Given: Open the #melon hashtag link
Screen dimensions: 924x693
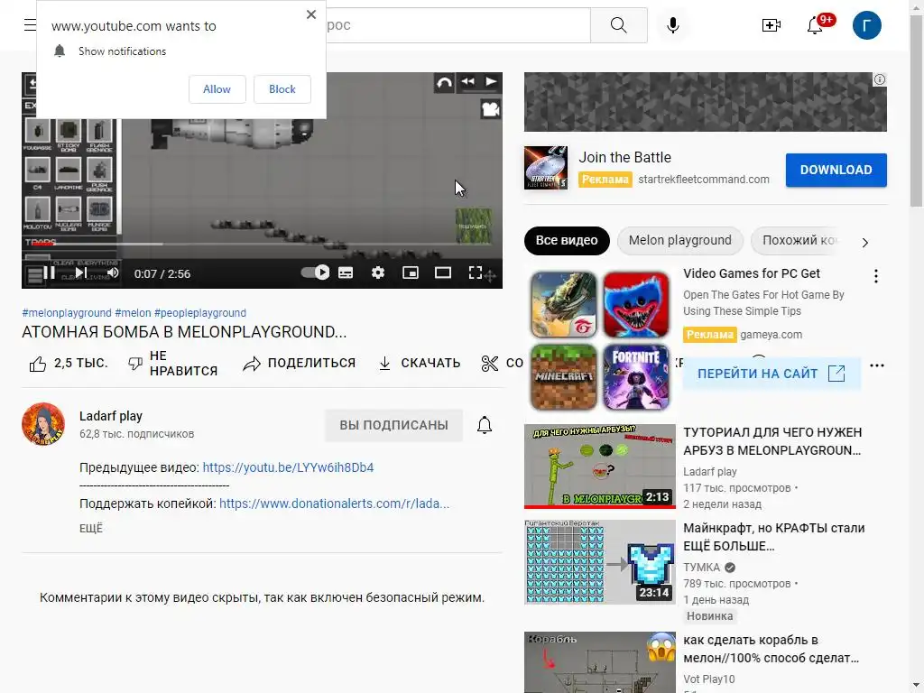Looking at the screenshot, I should 133,313.
